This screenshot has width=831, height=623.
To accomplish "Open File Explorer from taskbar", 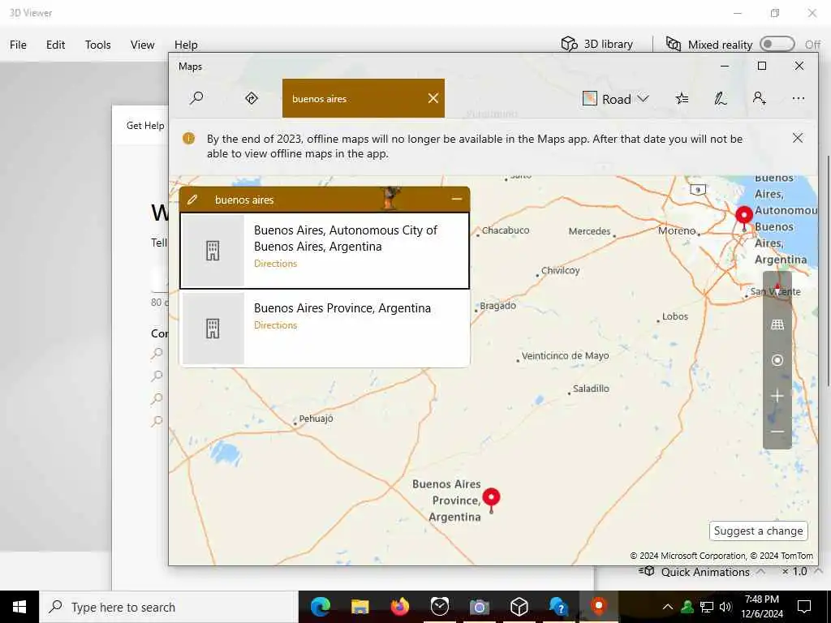I will [360, 607].
